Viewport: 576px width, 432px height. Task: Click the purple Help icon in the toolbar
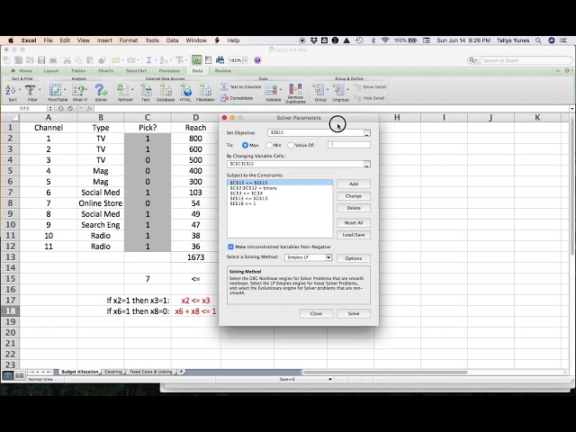[257, 60]
